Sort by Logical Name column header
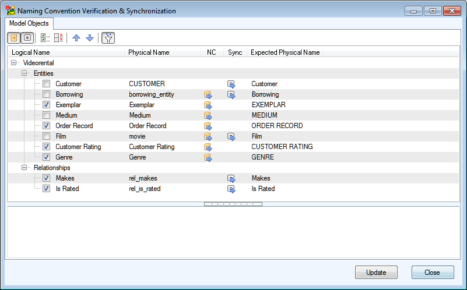 point(66,52)
